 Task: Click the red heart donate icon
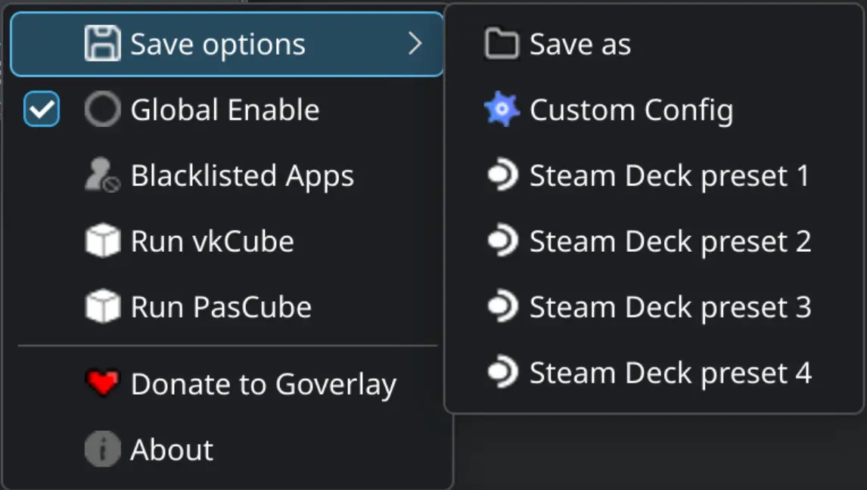(x=102, y=384)
